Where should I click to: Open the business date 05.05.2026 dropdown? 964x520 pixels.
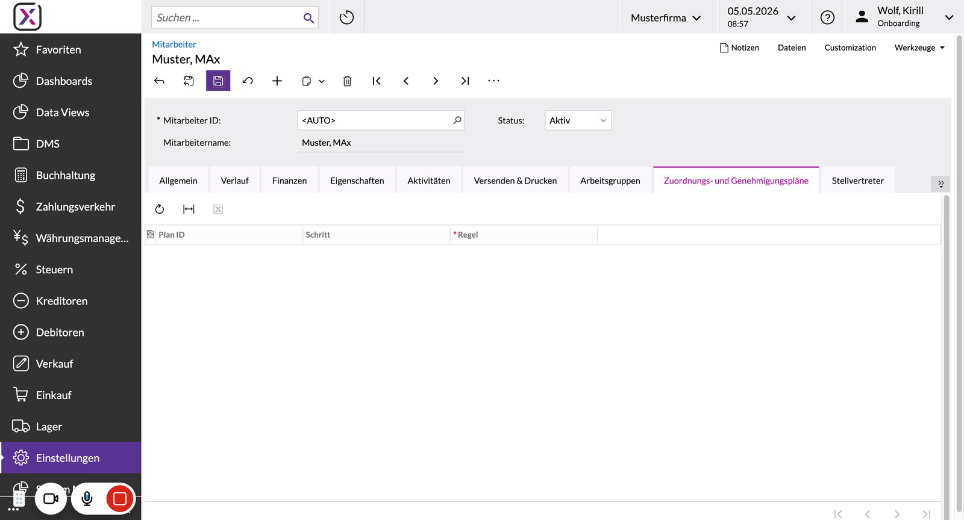click(x=762, y=17)
